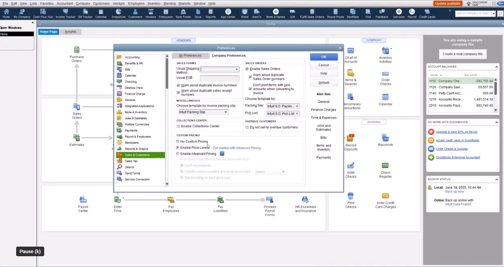Open the Chart of Accounts icon

pyautogui.click(x=350, y=55)
